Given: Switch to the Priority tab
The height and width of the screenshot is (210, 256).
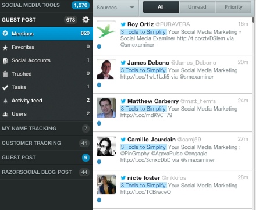Looking at the screenshot, I should (x=233, y=7).
